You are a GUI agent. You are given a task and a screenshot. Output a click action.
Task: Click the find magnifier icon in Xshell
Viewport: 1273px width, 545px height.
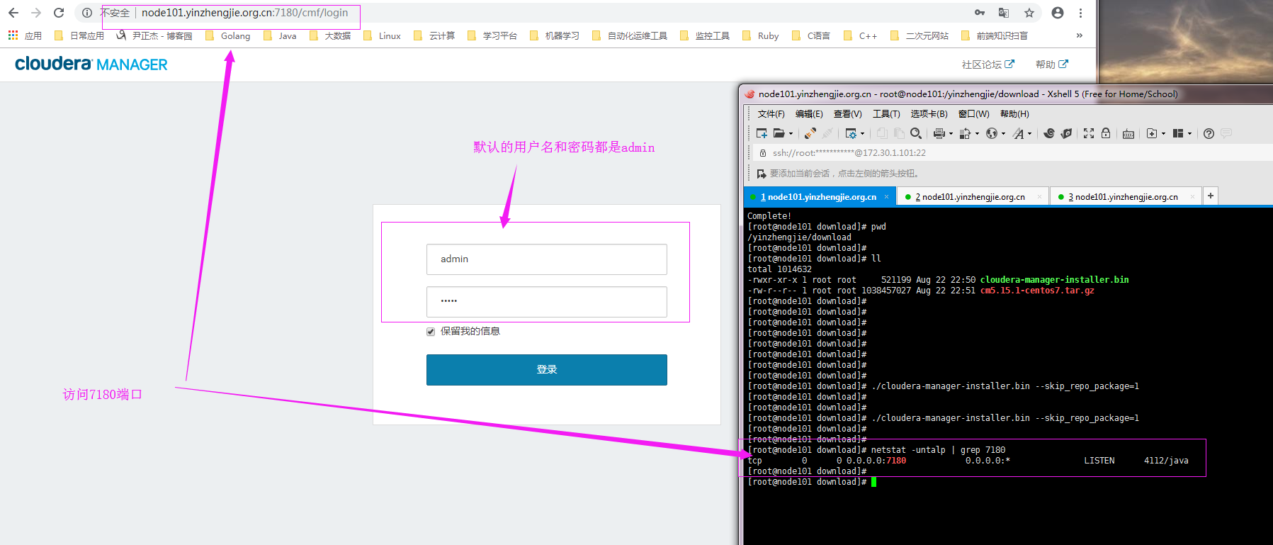[x=916, y=133]
